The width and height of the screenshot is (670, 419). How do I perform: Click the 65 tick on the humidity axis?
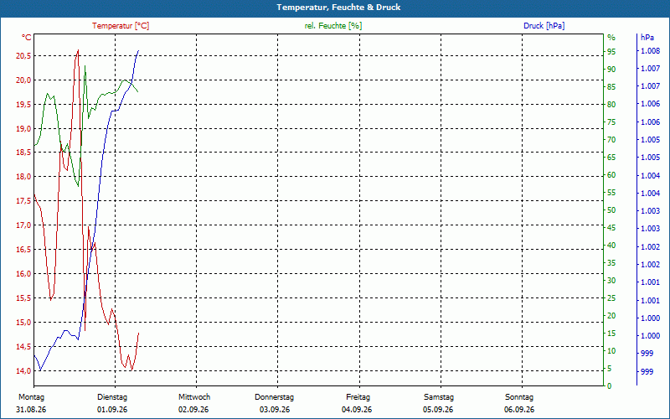tap(611, 158)
